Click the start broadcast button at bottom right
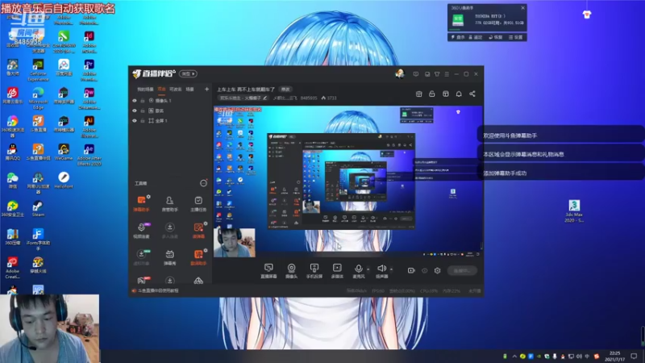Image resolution: width=645 pixels, height=363 pixels. (462, 271)
